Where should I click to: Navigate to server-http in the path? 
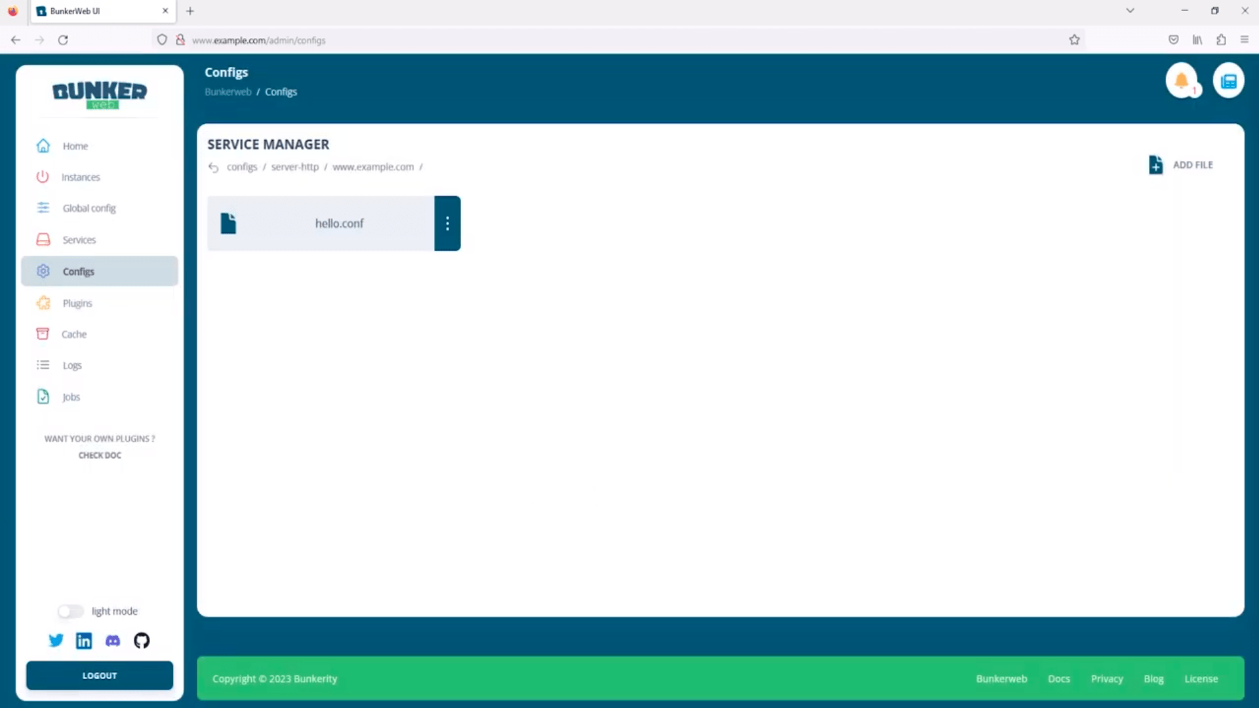coord(295,167)
